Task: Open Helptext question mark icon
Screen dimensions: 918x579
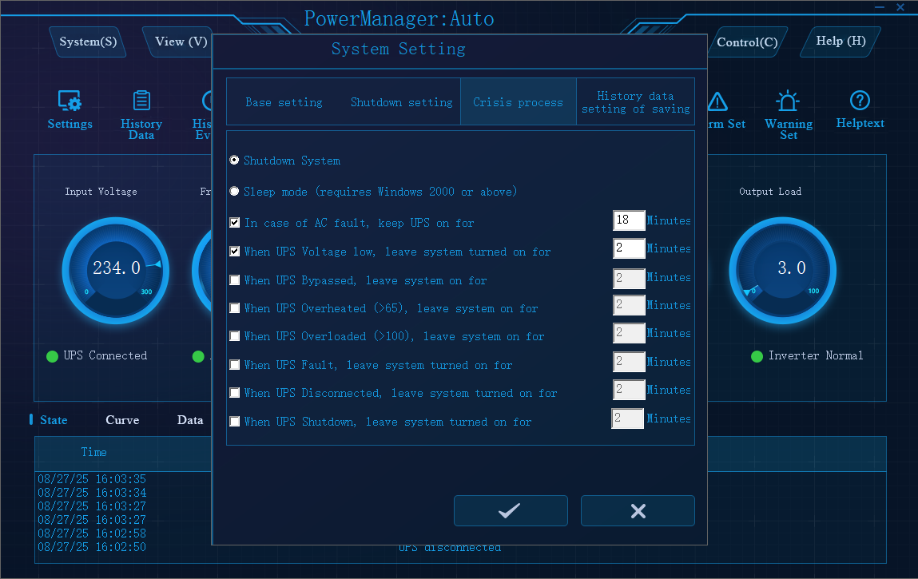Action: pos(860,101)
